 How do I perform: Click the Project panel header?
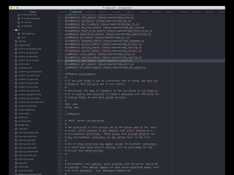click(x=33, y=12)
